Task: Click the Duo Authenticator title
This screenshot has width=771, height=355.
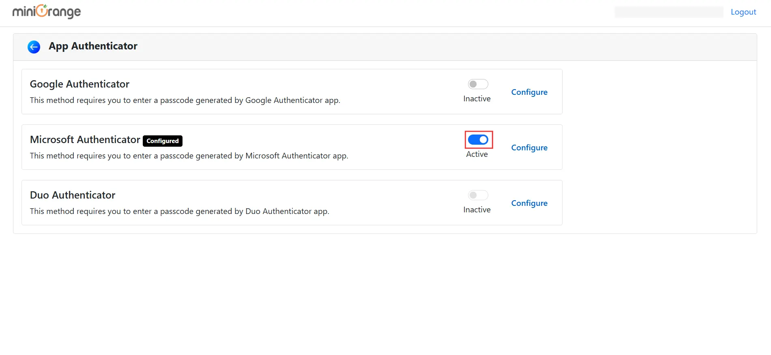Action: point(73,195)
